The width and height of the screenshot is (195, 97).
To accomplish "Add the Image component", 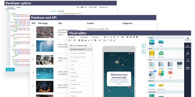I will coord(152,43).
